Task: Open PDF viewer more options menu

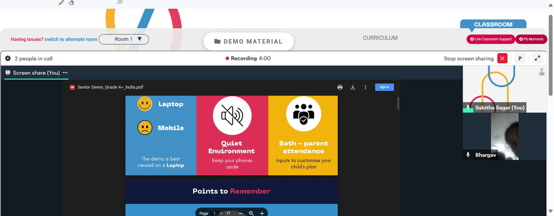Action: point(365,87)
